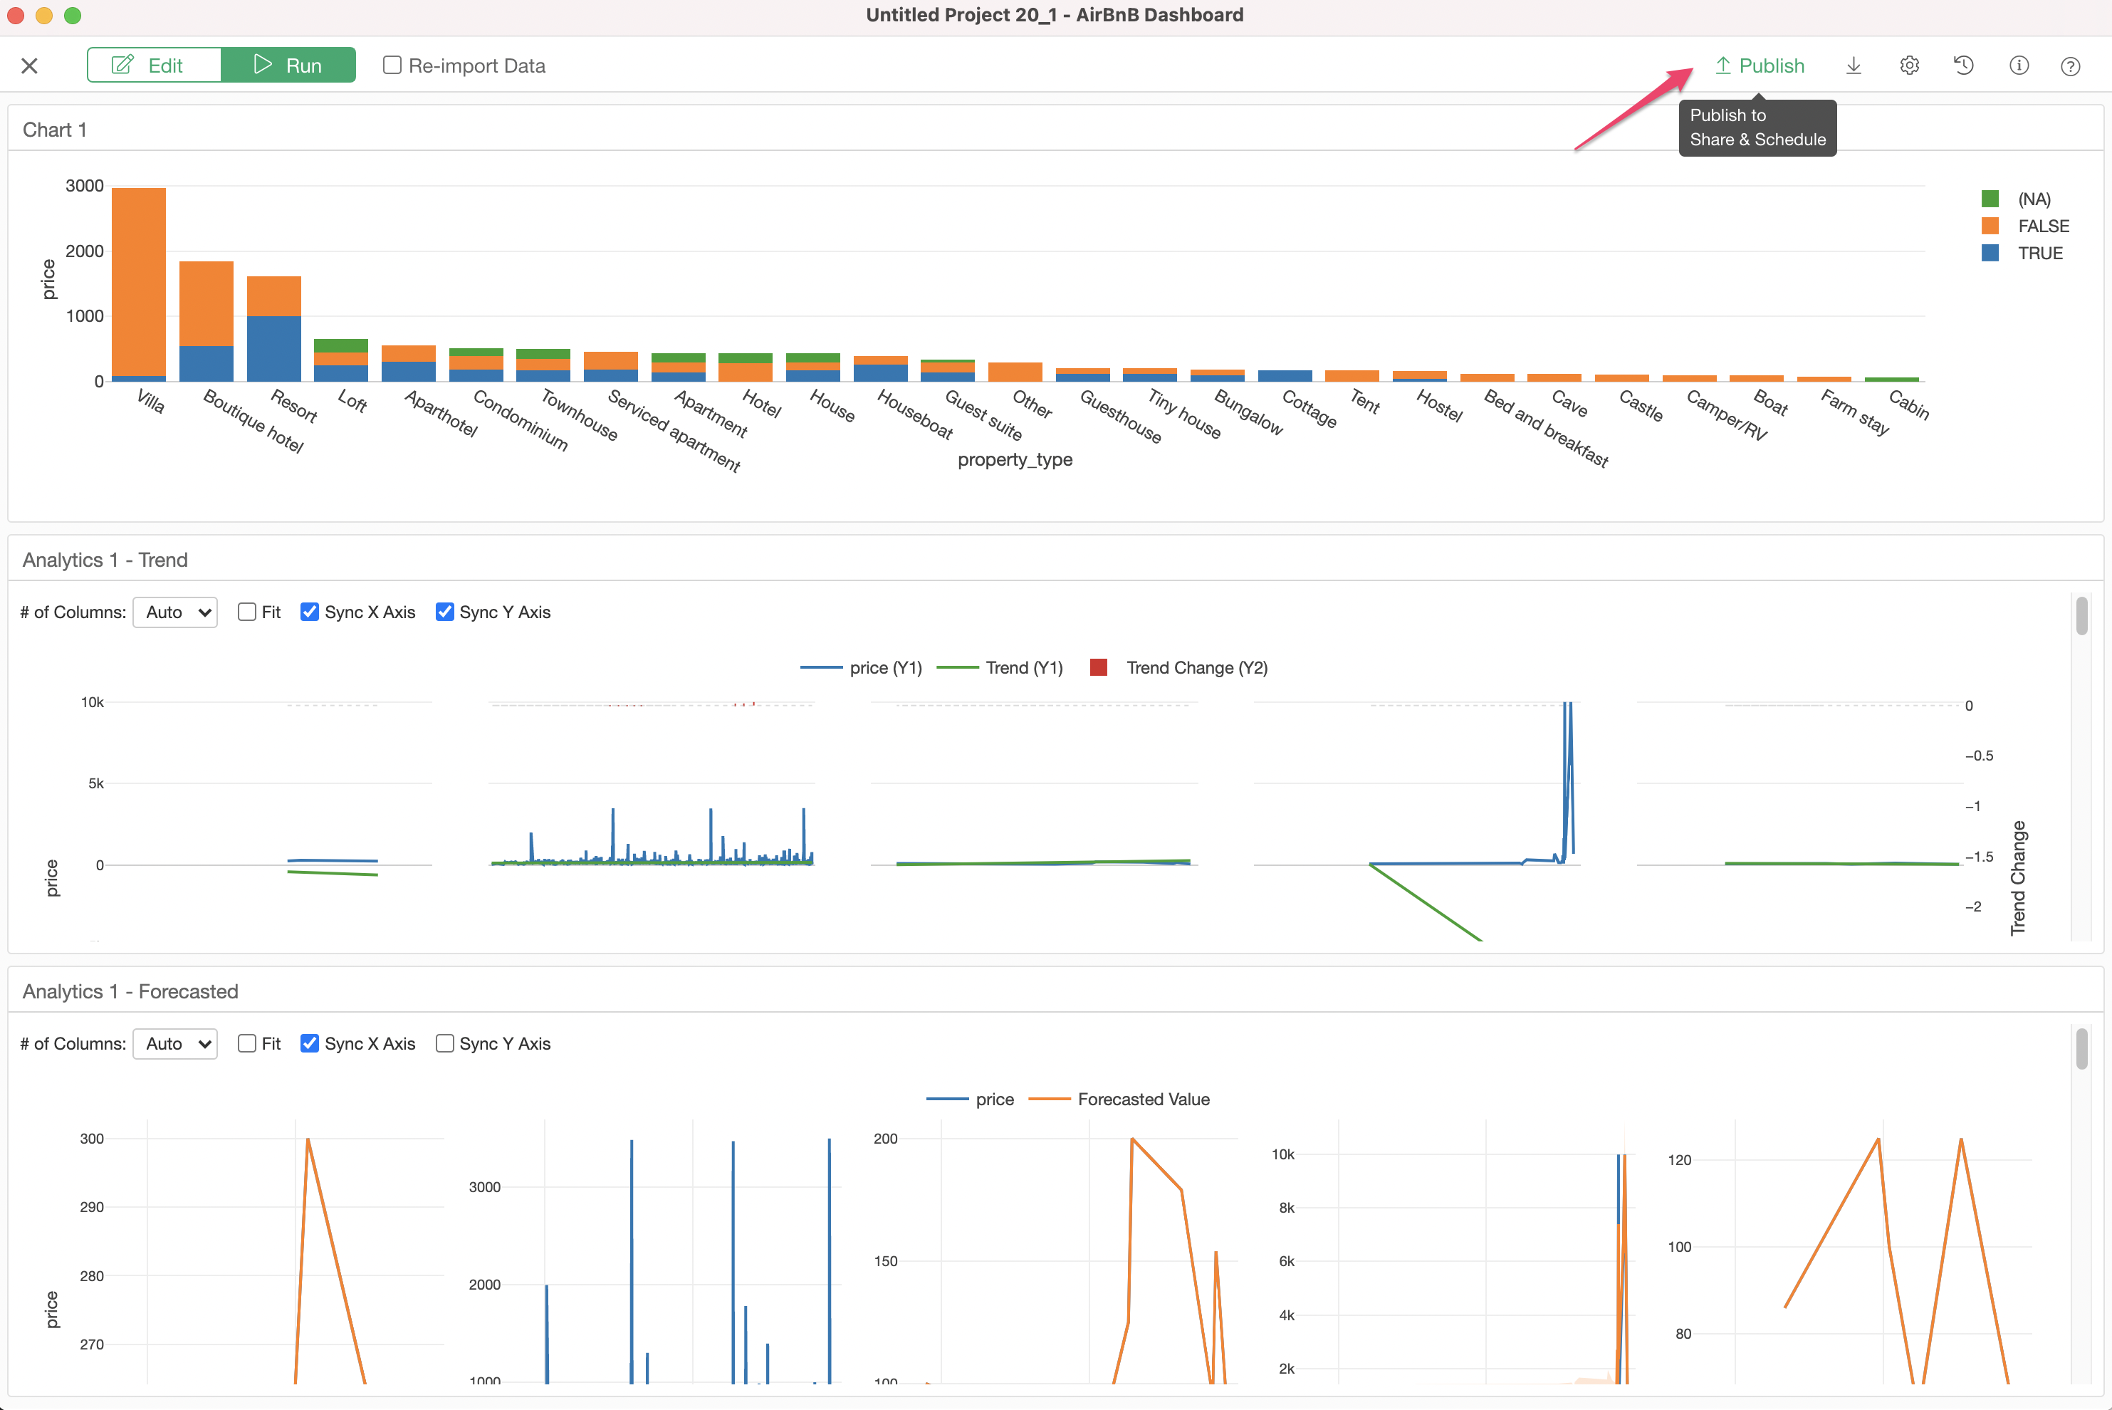
Task: Open Trend panel columns Auto dropdown
Action: pos(175,612)
